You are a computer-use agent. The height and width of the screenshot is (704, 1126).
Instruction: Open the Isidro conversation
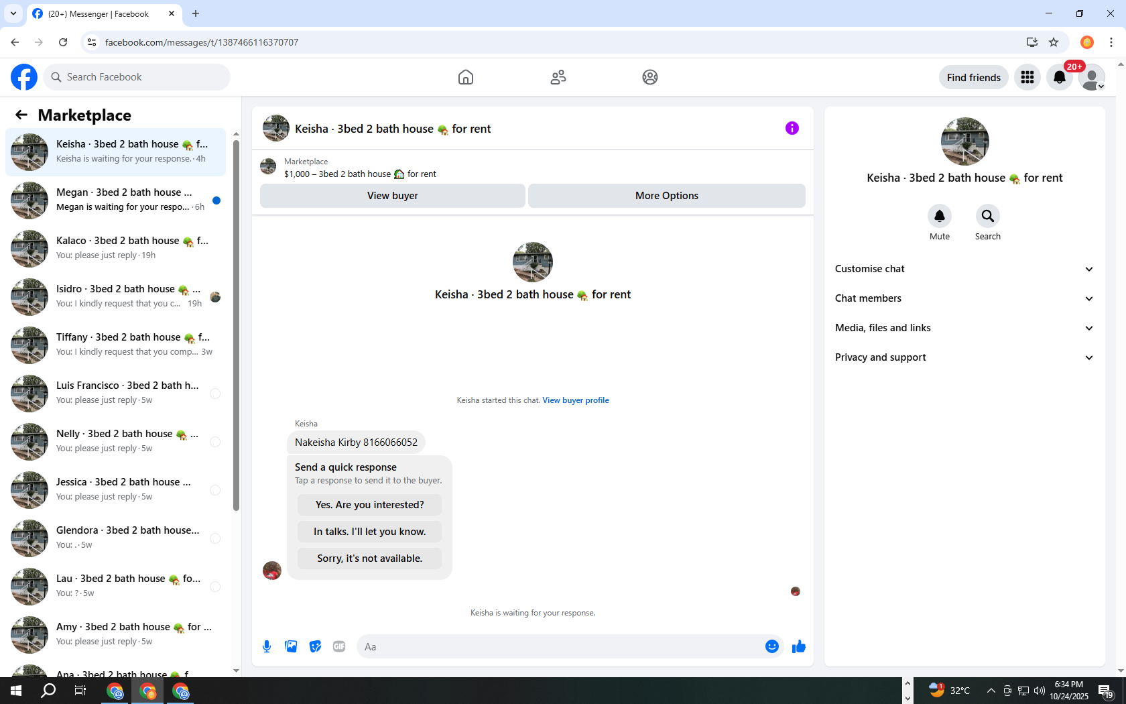click(x=116, y=296)
